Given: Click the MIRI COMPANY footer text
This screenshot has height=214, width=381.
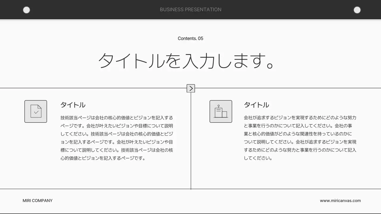Looking at the screenshot, I should pyautogui.click(x=38, y=201).
